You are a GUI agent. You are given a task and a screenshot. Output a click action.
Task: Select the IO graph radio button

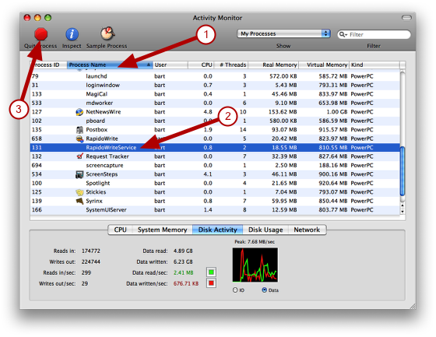(235, 290)
